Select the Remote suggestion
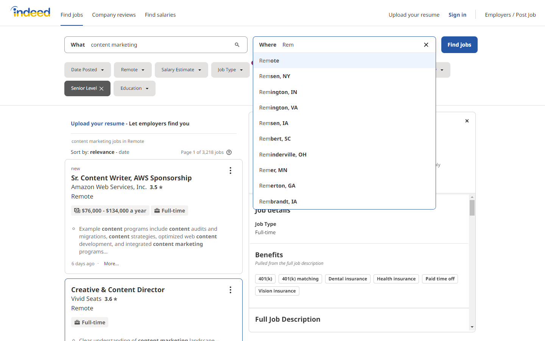545x341 pixels. pyautogui.click(x=344, y=61)
